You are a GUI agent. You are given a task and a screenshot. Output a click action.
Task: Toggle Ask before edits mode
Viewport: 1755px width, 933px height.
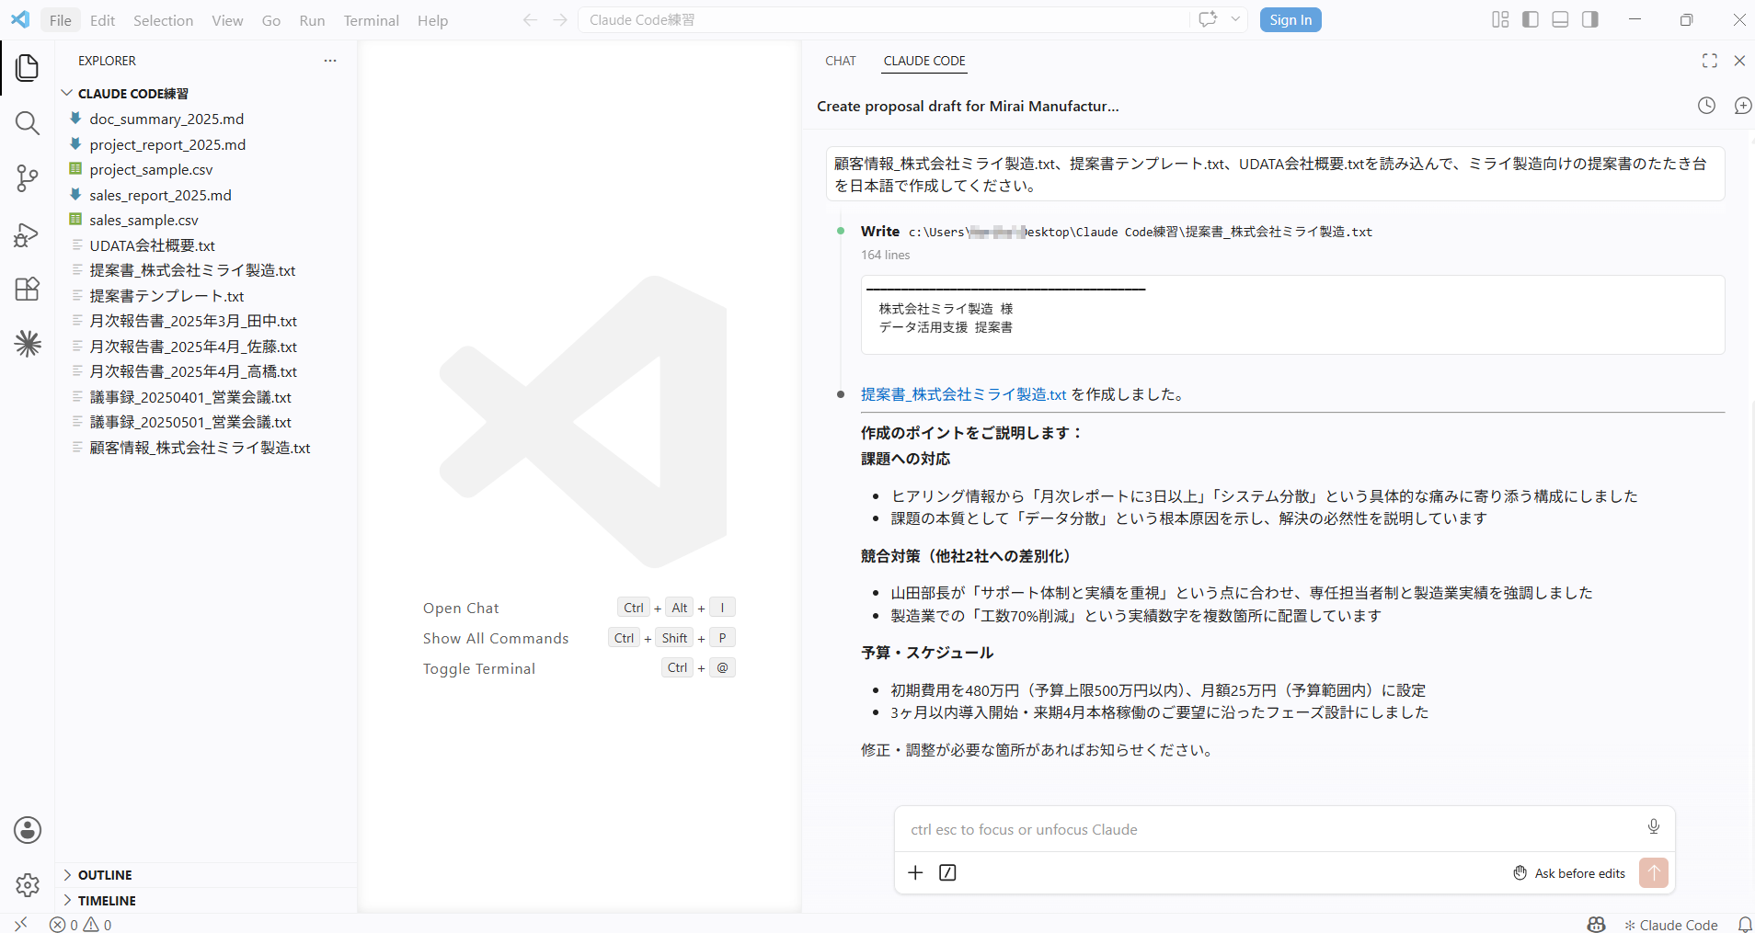tap(1569, 873)
